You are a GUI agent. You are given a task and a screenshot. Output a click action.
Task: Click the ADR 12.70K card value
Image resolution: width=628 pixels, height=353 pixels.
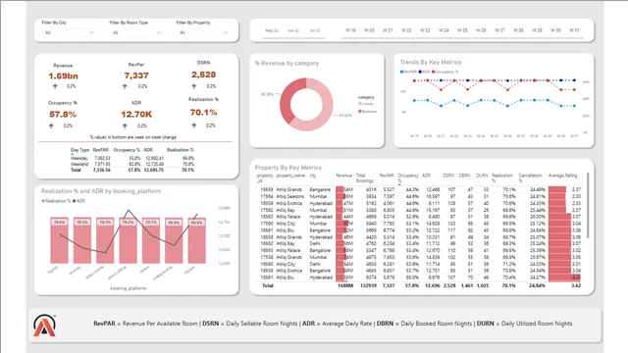click(x=136, y=115)
